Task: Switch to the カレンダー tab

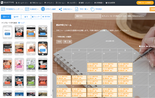Action: (x=36, y=17)
